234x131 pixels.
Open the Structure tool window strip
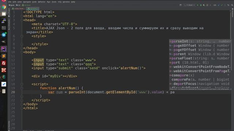9,24
